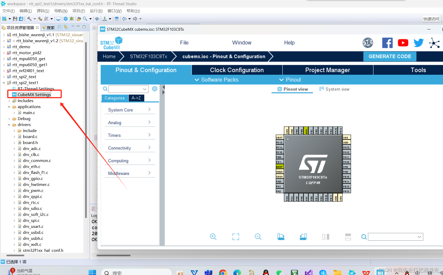This screenshot has height=275, width=443.
Task: Open the 文件(F) menu
Action: pos(9,11)
